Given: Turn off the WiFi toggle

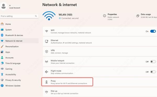Looking at the screenshot, I should (153, 31).
